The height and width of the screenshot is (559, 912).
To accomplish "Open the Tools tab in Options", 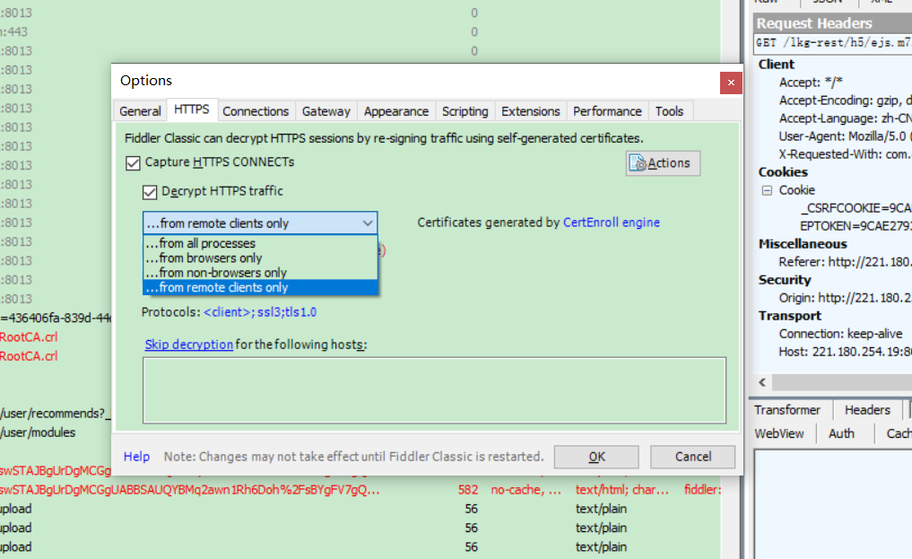I will pos(670,111).
